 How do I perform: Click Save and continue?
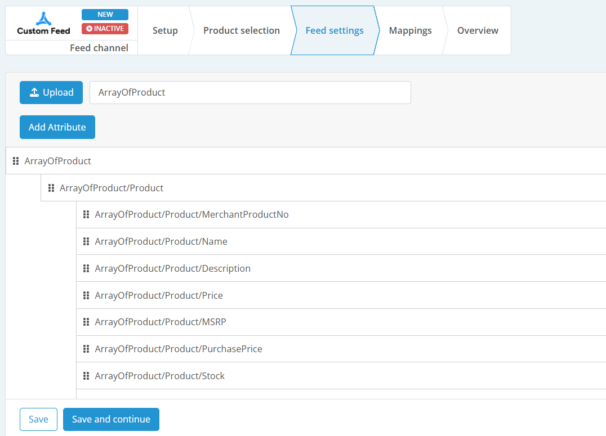pos(112,419)
